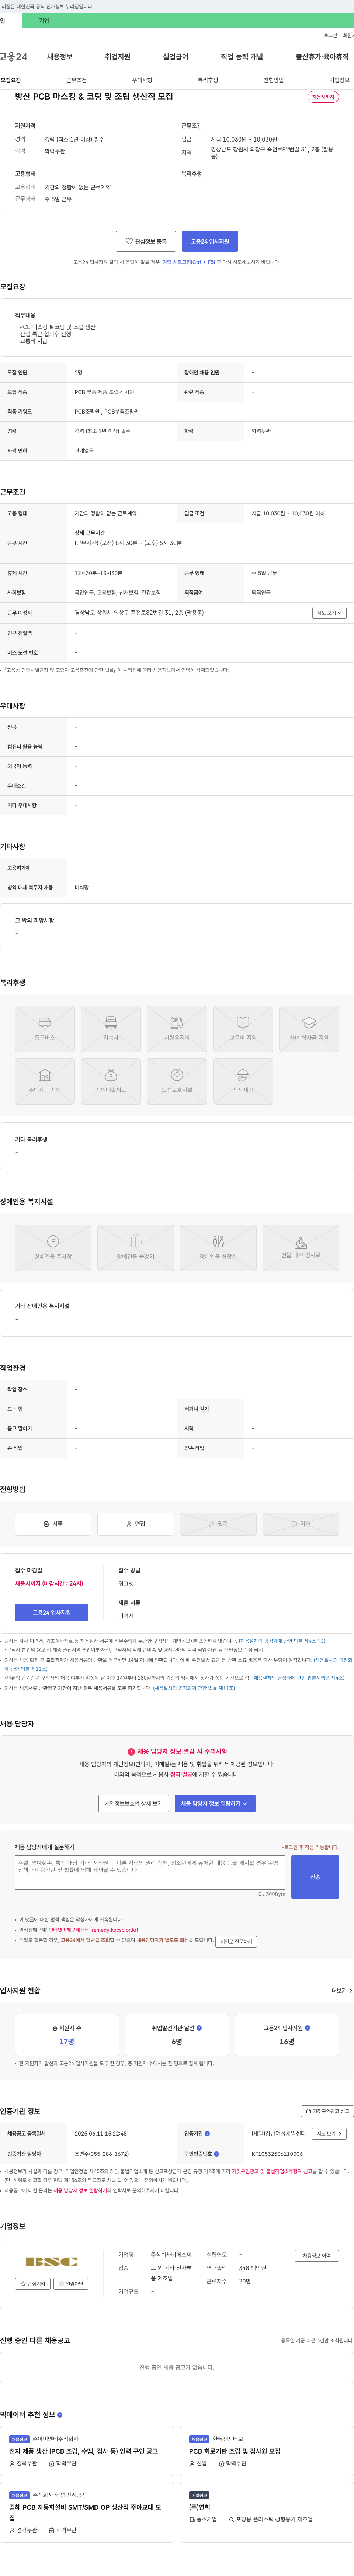Jump to the 우대사항 section tab

[142, 80]
